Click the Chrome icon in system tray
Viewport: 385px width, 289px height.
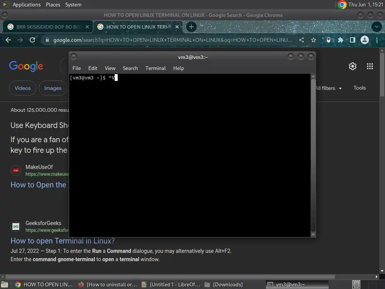pyautogui.click(x=342, y=5)
